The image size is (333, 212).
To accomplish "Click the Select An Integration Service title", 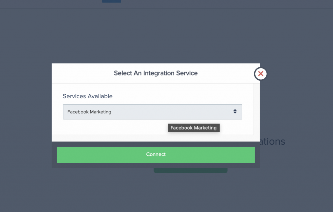I will [155, 73].
